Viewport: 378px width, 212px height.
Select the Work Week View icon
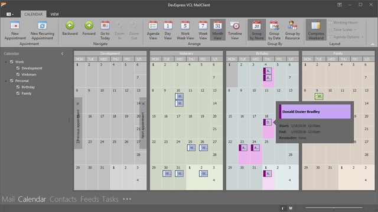coord(185,26)
